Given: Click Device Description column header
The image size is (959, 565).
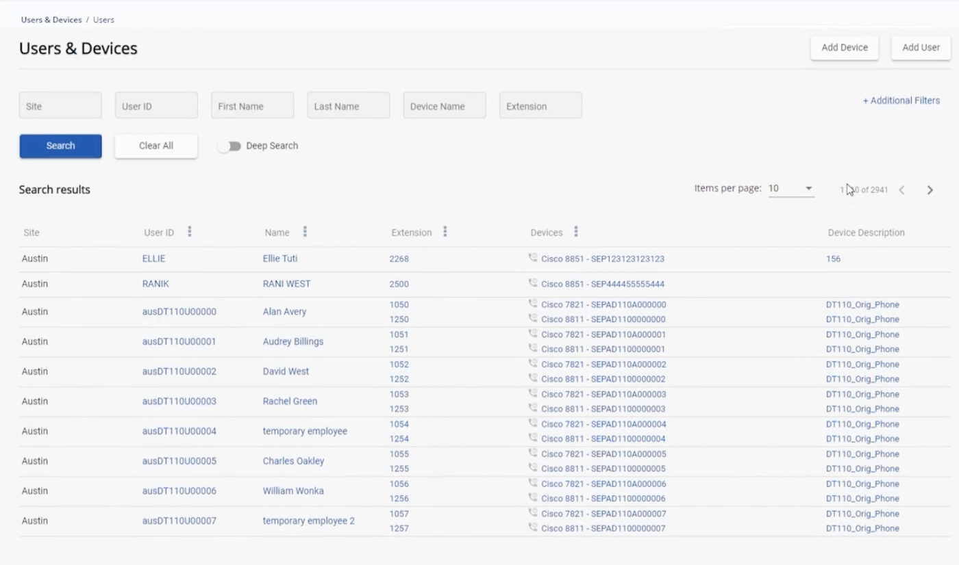Looking at the screenshot, I should pos(866,233).
